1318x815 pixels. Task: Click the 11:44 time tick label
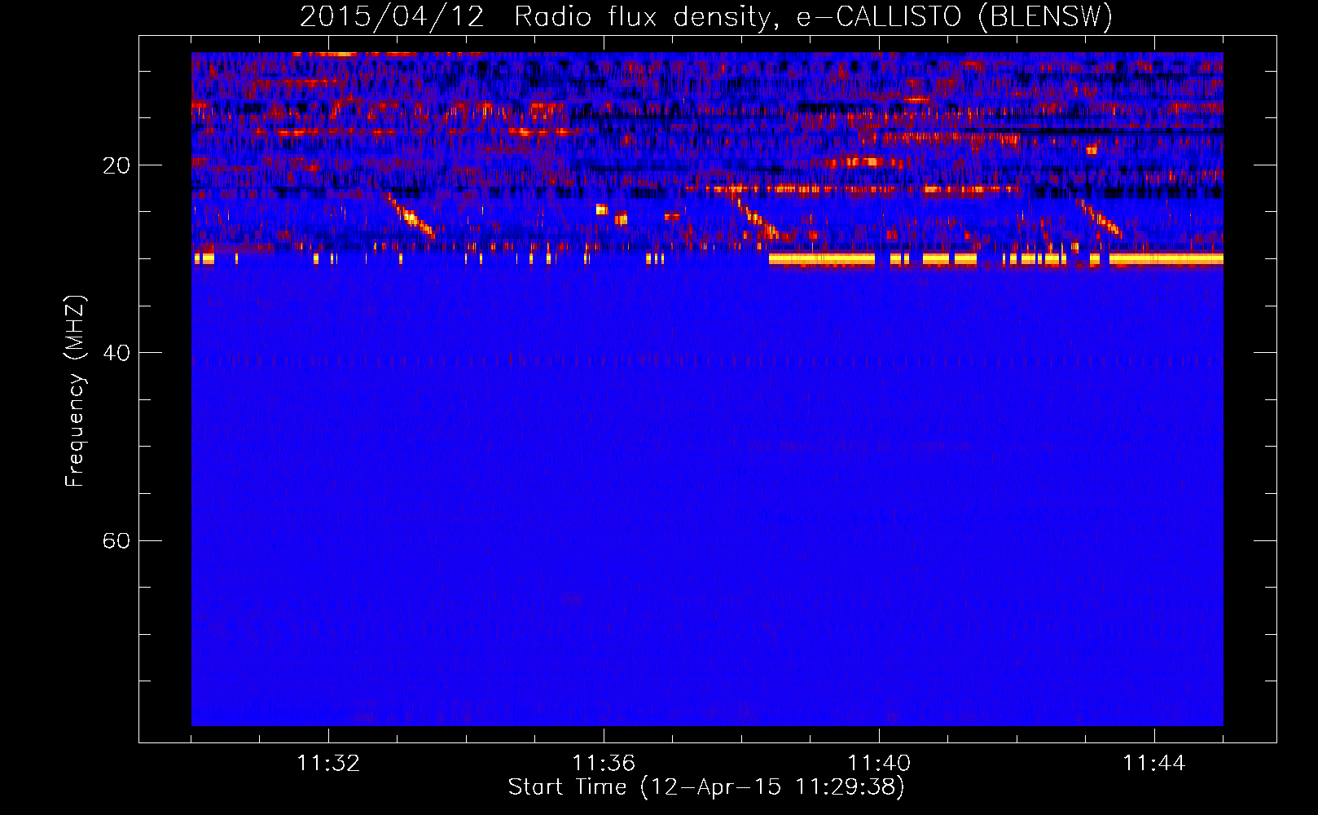coord(1154,763)
